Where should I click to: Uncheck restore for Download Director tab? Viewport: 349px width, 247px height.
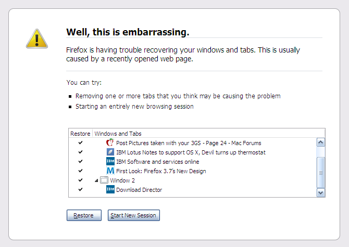point(80,189)
